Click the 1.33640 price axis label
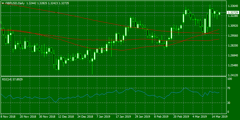The height and width of the screenshot is (120, 240). (x=233, y=6)
